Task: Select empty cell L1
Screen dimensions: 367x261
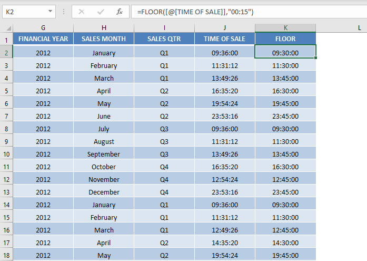Action: pos(342,38)
